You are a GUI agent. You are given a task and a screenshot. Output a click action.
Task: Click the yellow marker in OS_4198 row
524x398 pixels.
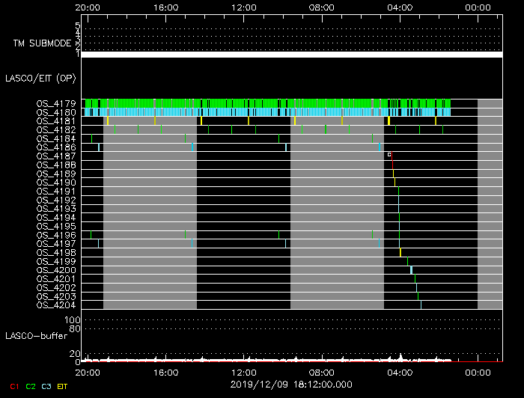click(x=400, y=252)
